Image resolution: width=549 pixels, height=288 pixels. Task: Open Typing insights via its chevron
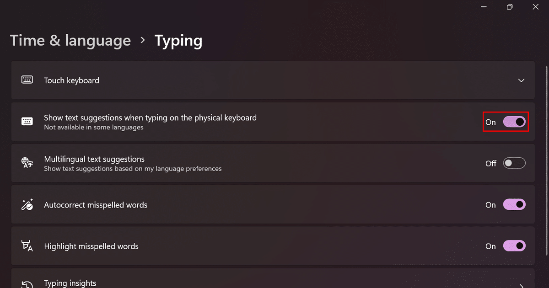tap(521, 283)
